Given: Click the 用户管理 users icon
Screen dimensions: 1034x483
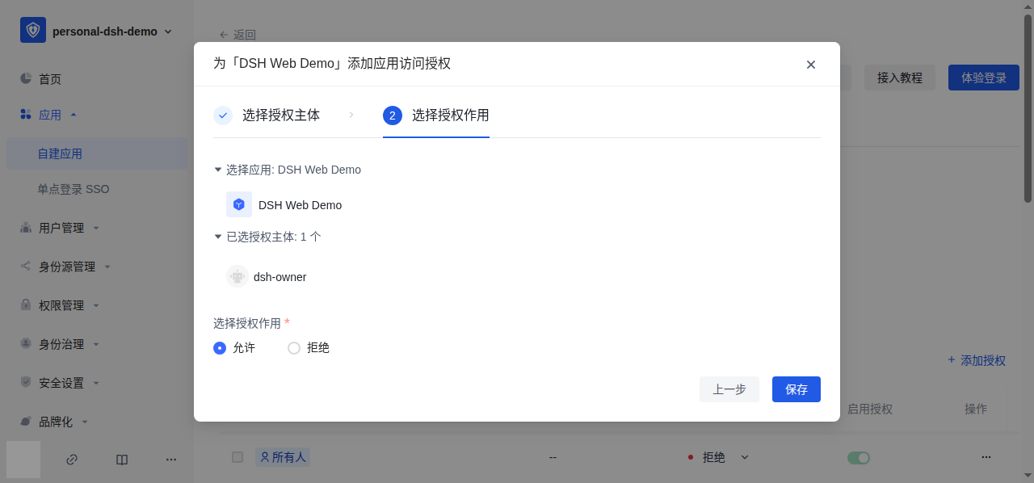Looking at the screenshot, I should click(x=26, y=227).
